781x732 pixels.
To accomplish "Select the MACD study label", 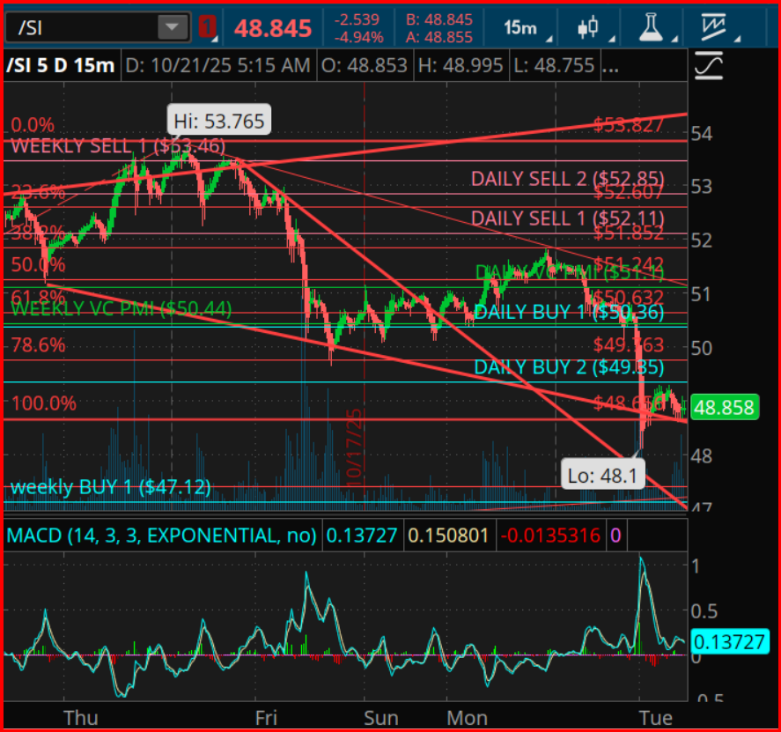I will tap(161, 535).
